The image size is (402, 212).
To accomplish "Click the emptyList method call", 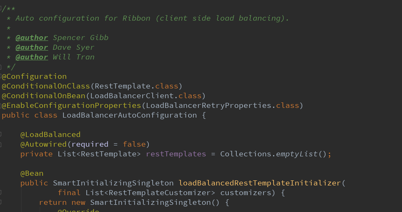I will [x=297, y=154].
